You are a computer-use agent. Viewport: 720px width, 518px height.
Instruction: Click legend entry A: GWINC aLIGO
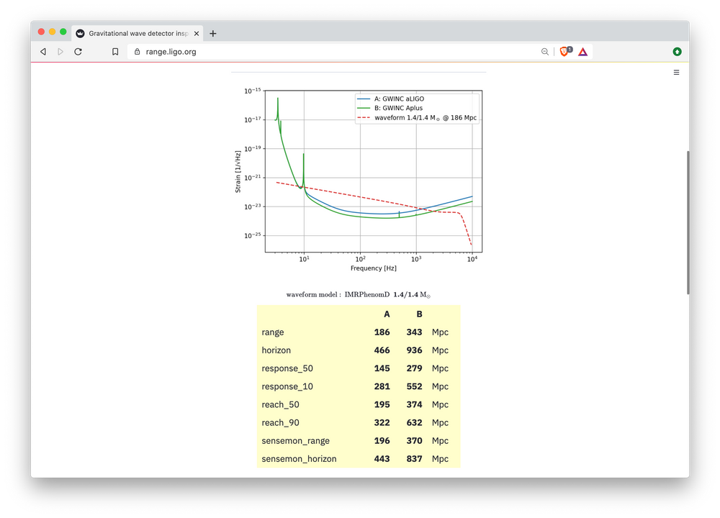click(391, 99)
